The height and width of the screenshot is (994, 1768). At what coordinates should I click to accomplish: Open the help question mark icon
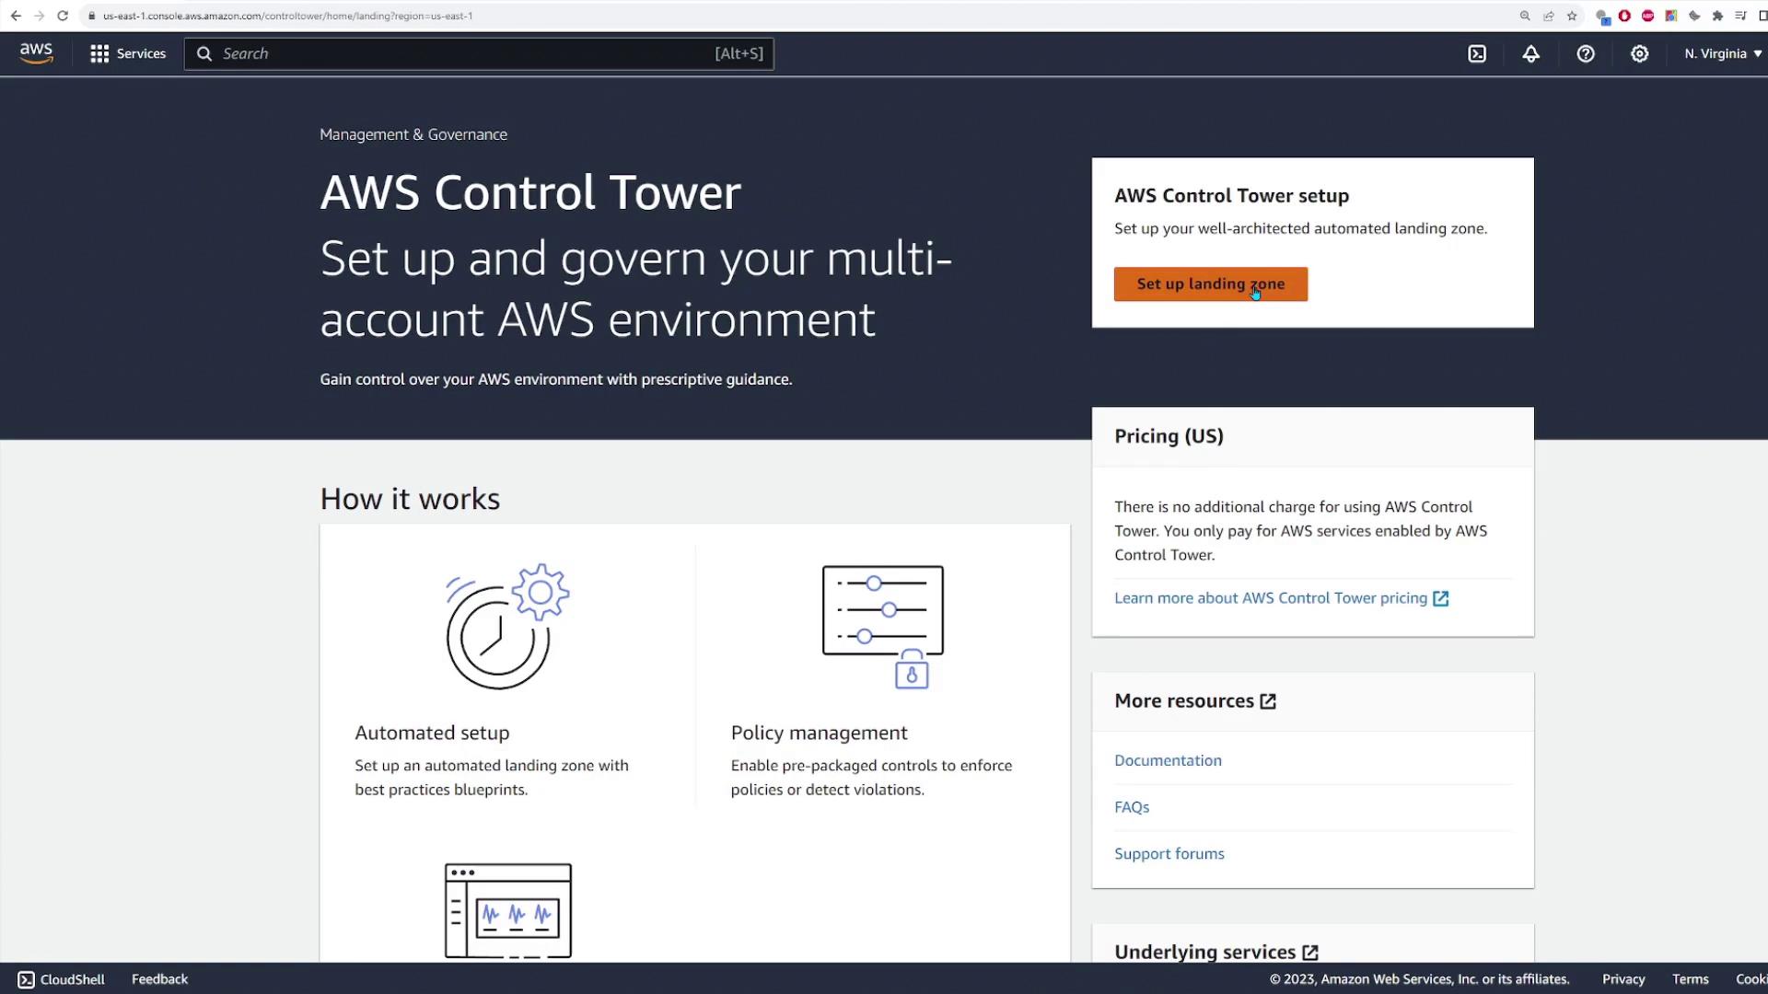pyautogui.click(x=1585, y=53)
